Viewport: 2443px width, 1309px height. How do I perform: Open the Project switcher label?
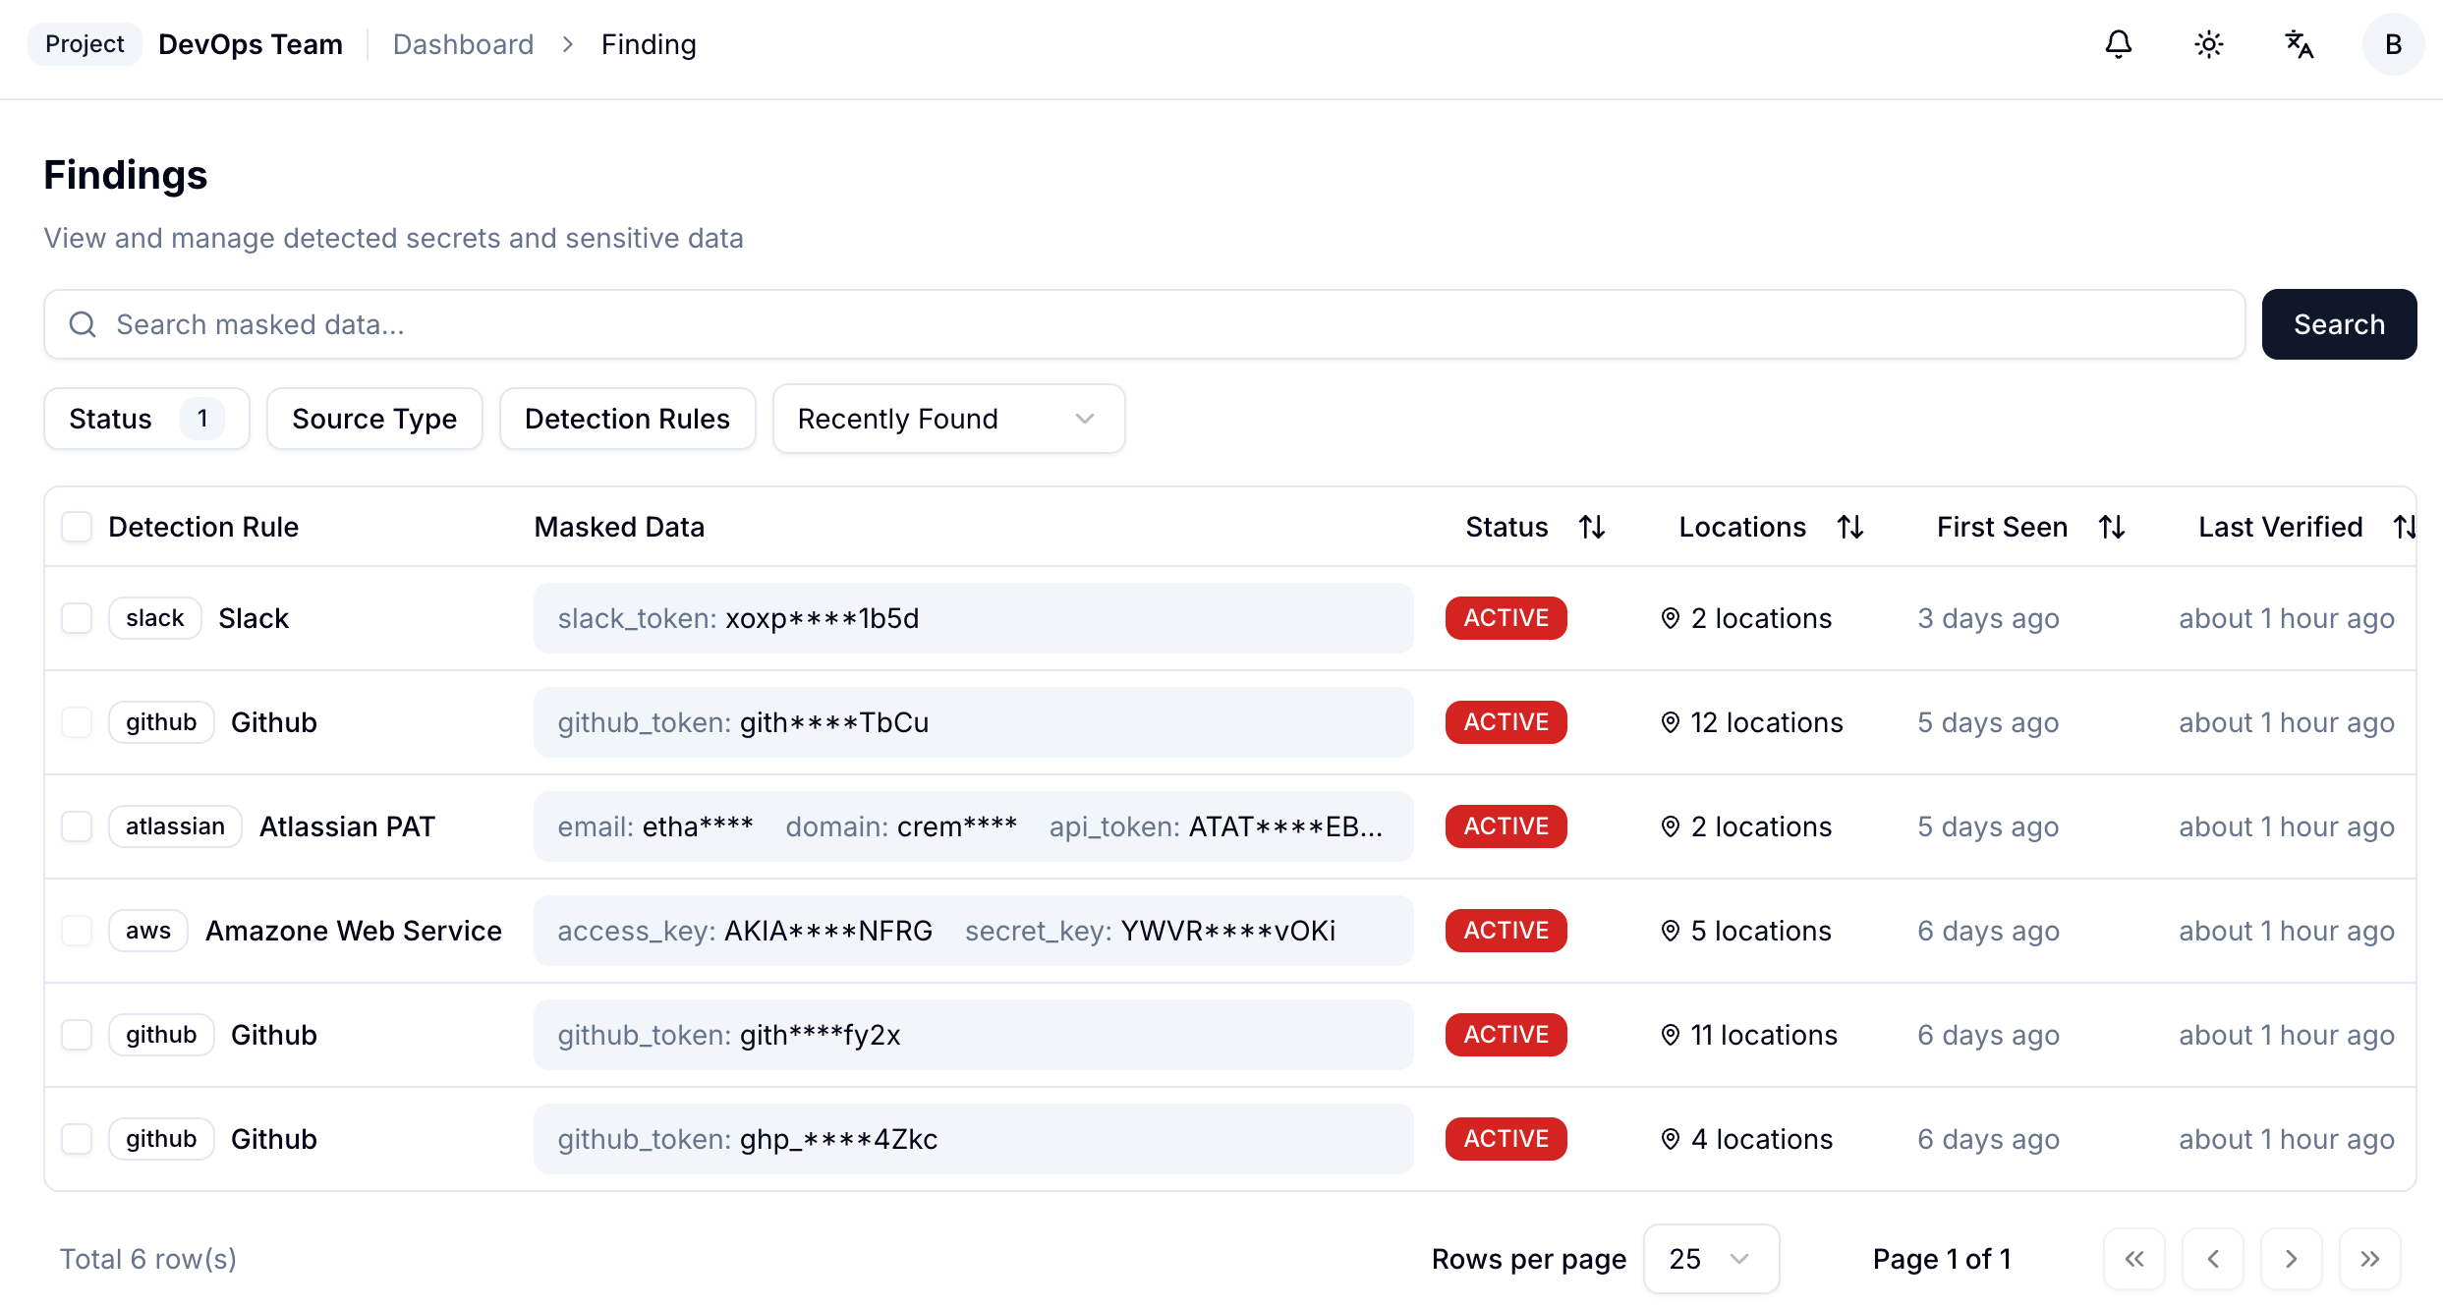click(85, 44)
